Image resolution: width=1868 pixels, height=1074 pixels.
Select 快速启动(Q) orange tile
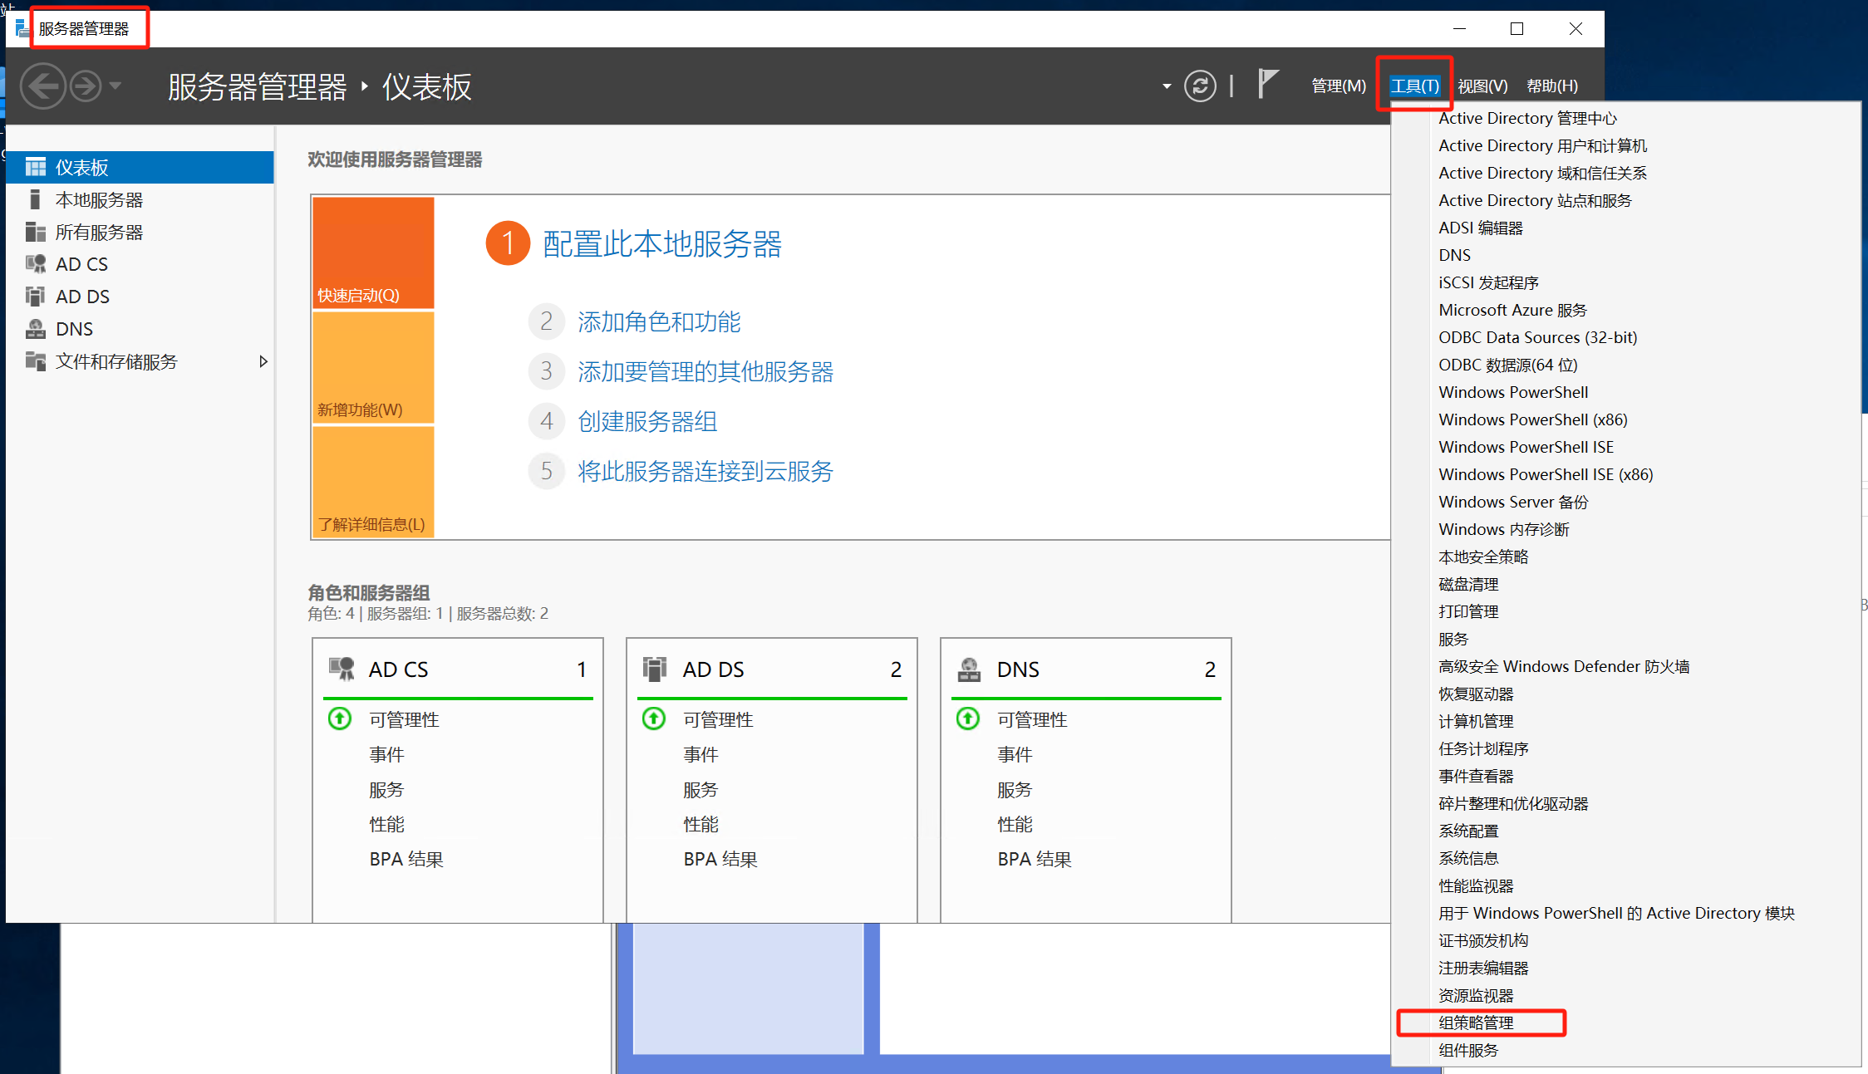(373, 253)
